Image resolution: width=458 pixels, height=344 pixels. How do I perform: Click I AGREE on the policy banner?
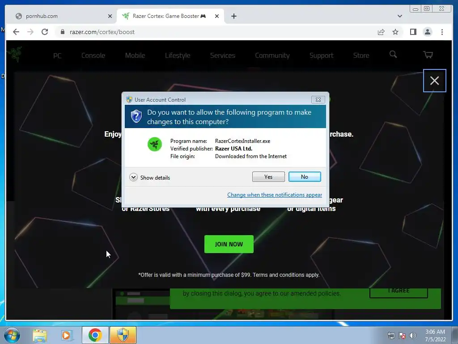(x=399, y=292)
